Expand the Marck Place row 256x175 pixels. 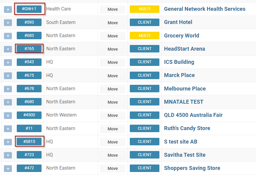click(x=8, y=76)
